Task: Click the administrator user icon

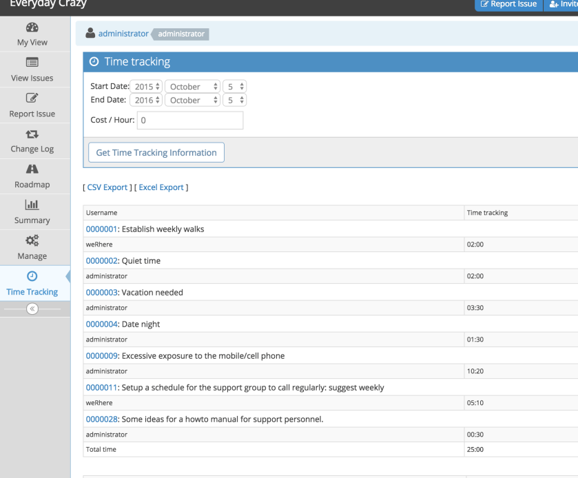Action: (x=90, y=33)
